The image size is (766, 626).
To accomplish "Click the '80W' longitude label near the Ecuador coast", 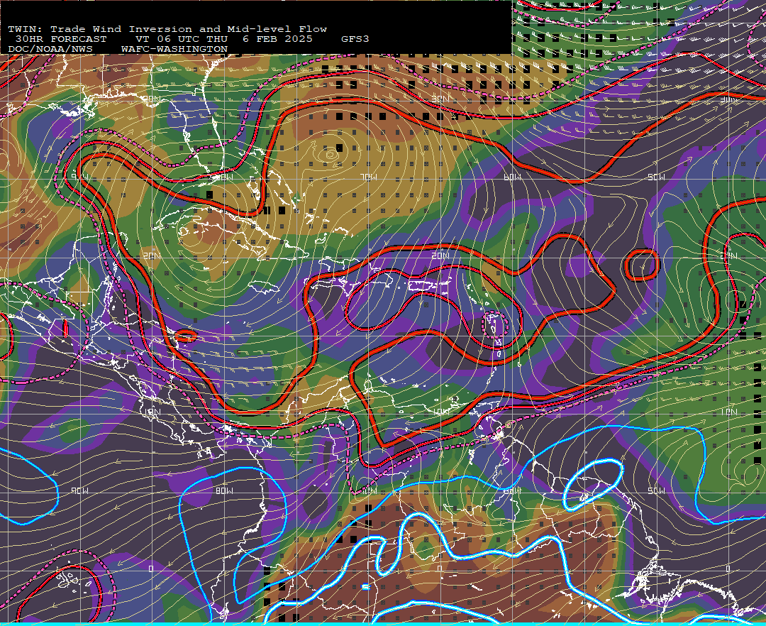I will (224, 490).
